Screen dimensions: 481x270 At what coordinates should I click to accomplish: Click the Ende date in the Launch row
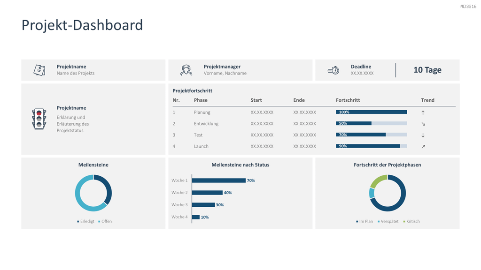click(x=304, y=146)
